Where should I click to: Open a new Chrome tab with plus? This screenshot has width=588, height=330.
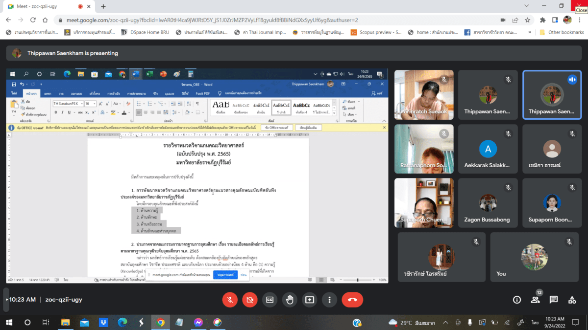(x=103, y=6)
